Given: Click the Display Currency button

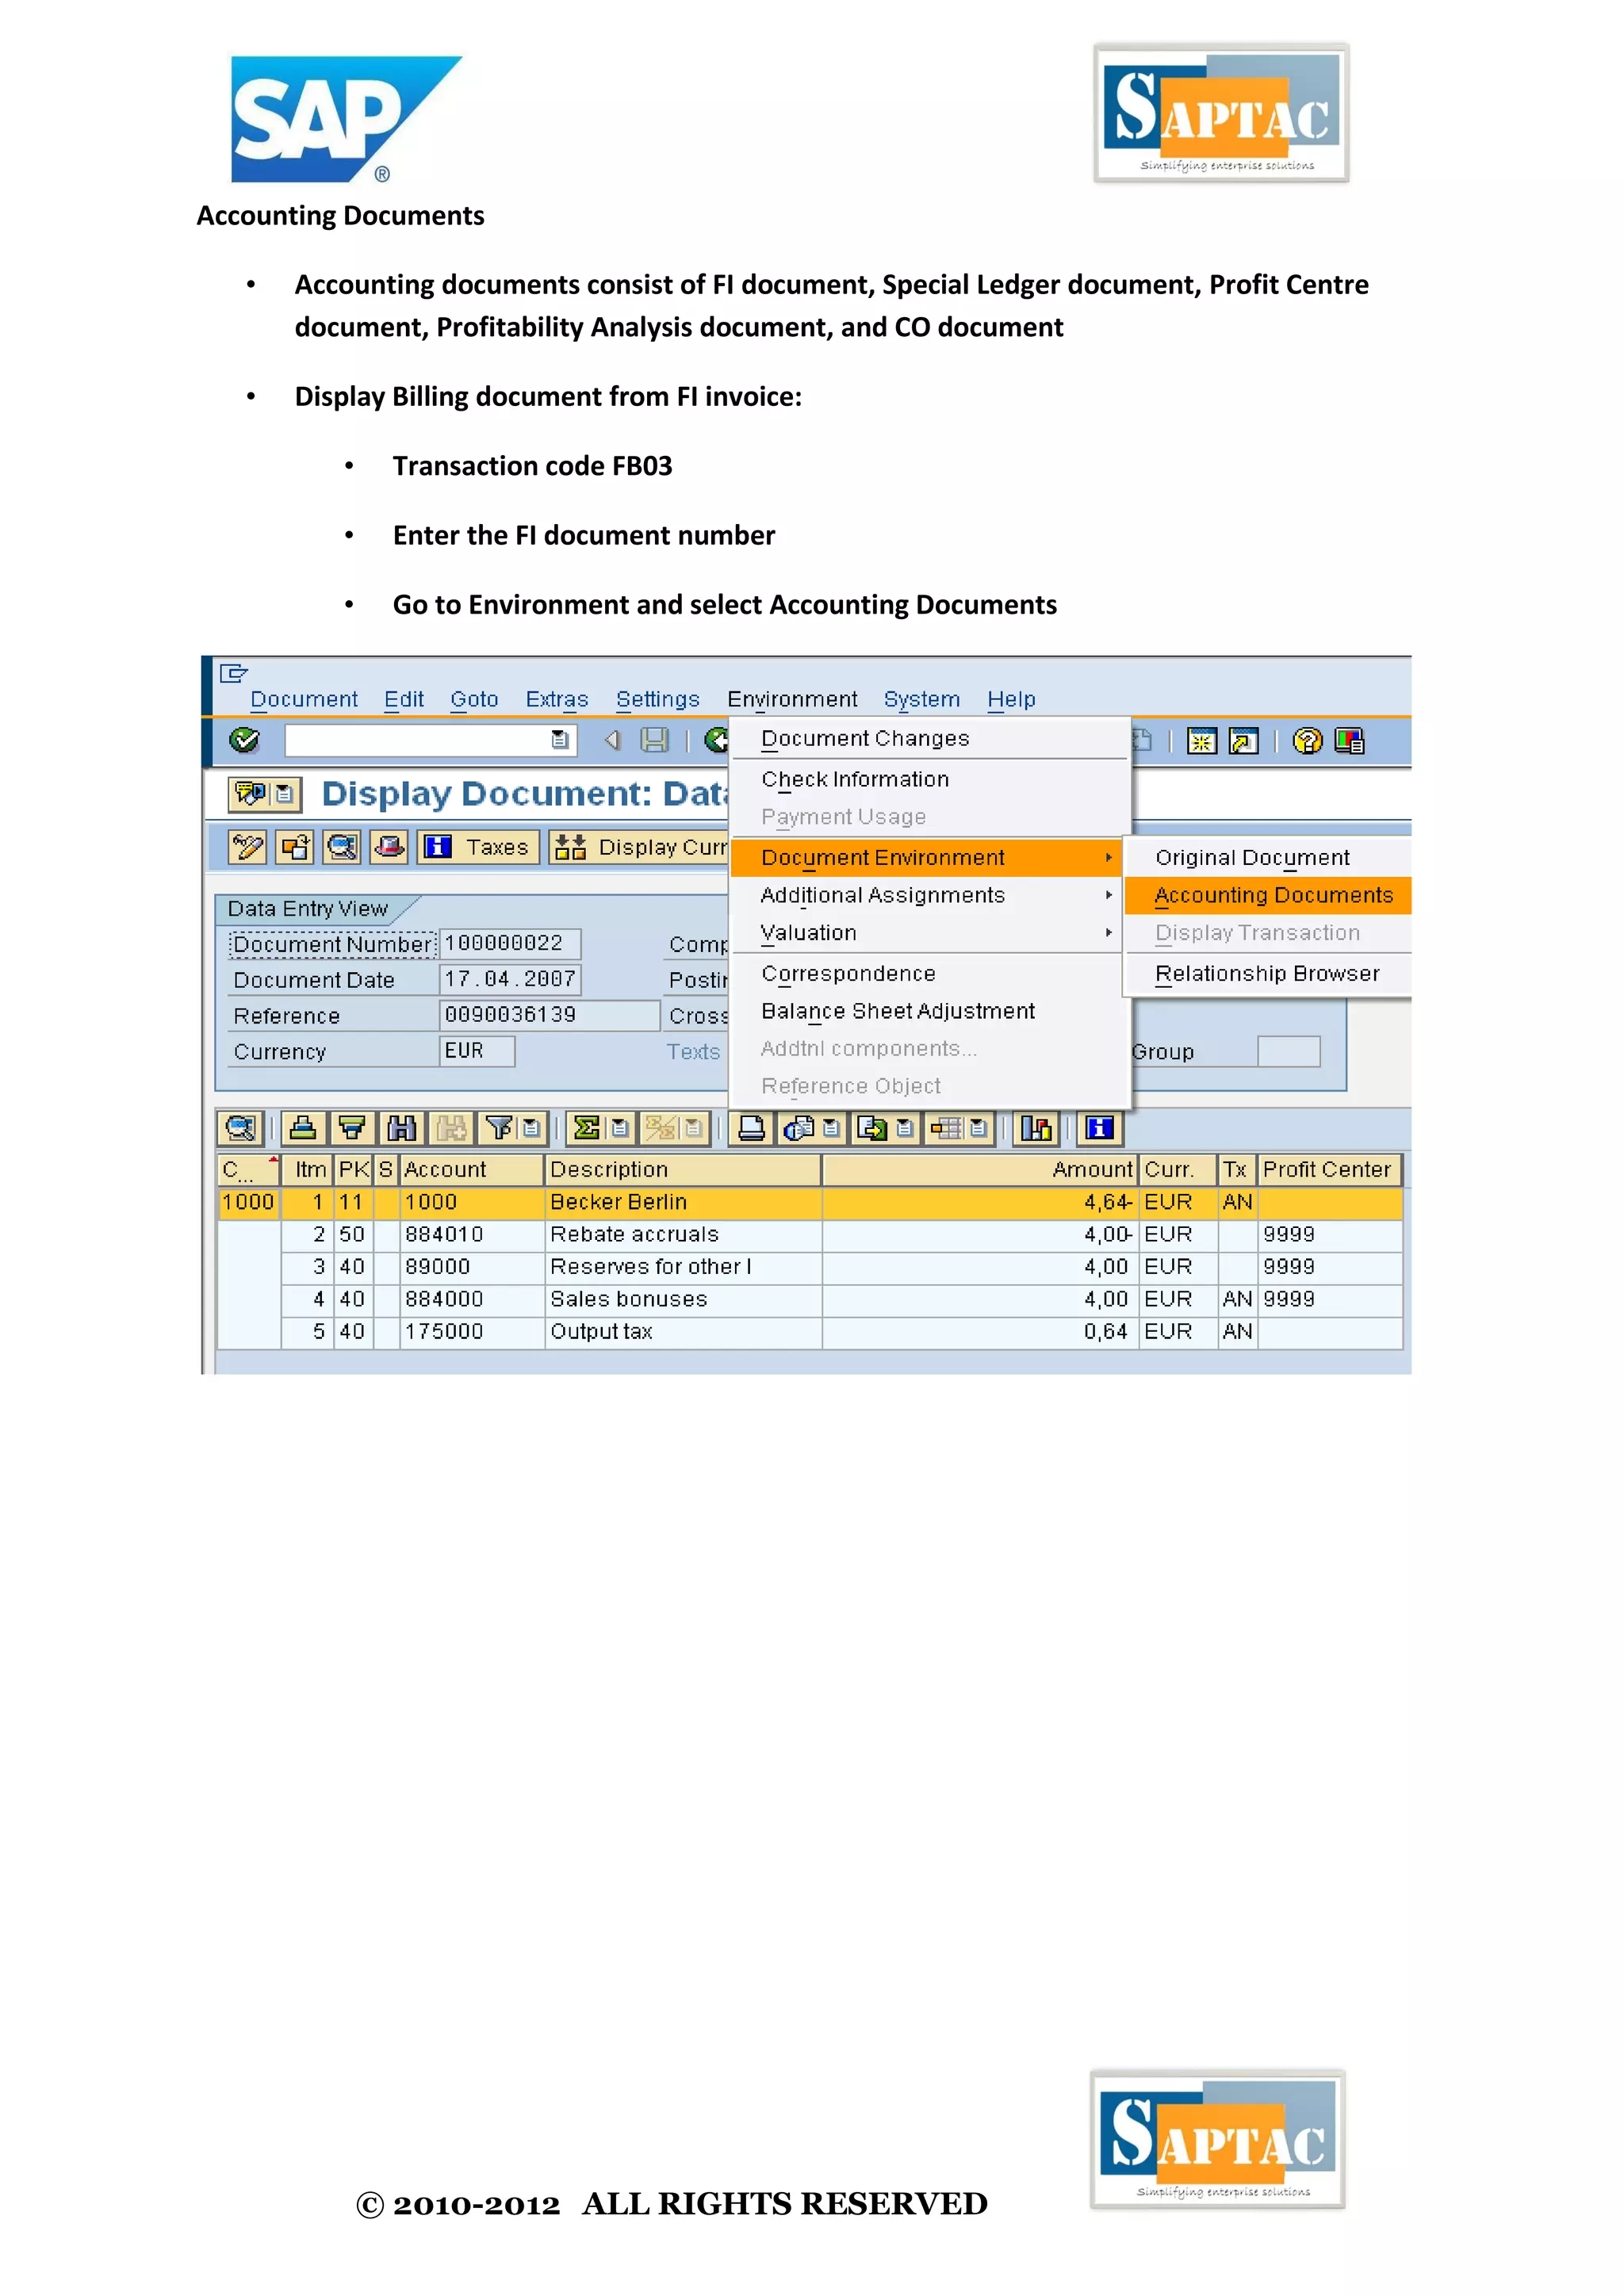Looking at the screenshot, I should click(640, 847).
